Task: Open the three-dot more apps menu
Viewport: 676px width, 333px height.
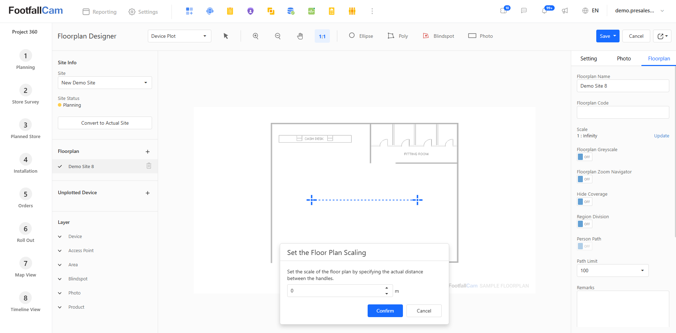Action: [372, 11]
